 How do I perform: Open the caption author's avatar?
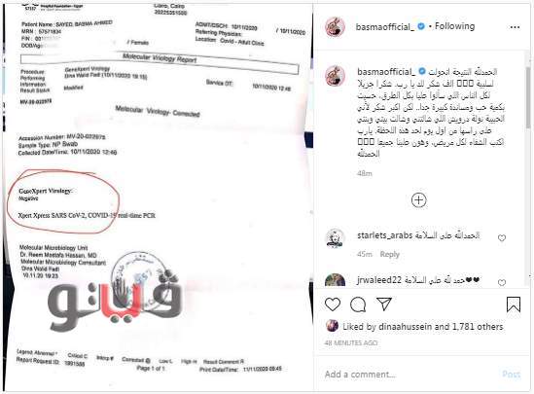click(336, 75)
